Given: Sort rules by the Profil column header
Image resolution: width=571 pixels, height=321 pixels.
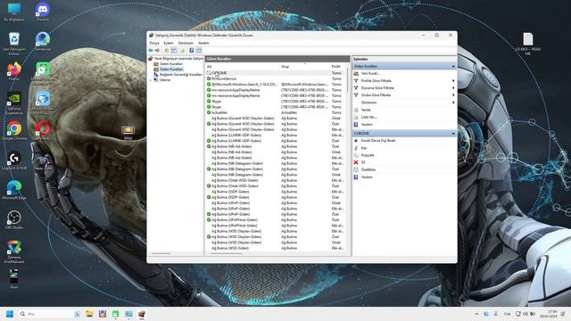Looking at the screenshot, I should click(x=337, y=67).
